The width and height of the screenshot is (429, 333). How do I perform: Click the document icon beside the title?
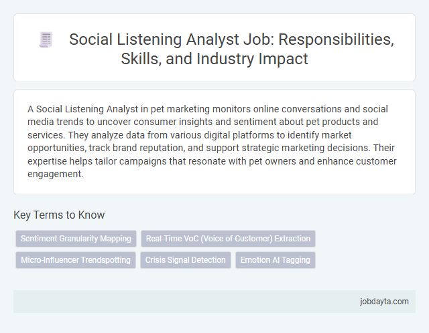coord(46,39)
